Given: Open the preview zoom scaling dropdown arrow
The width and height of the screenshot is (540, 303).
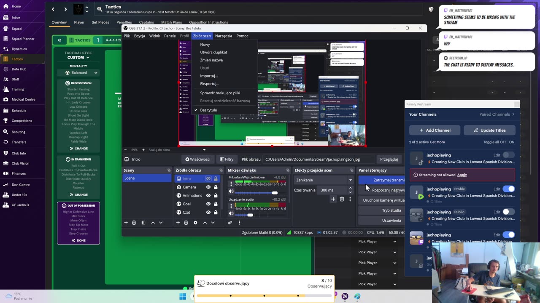Looking at the screenshot, I should click(204, 150).
